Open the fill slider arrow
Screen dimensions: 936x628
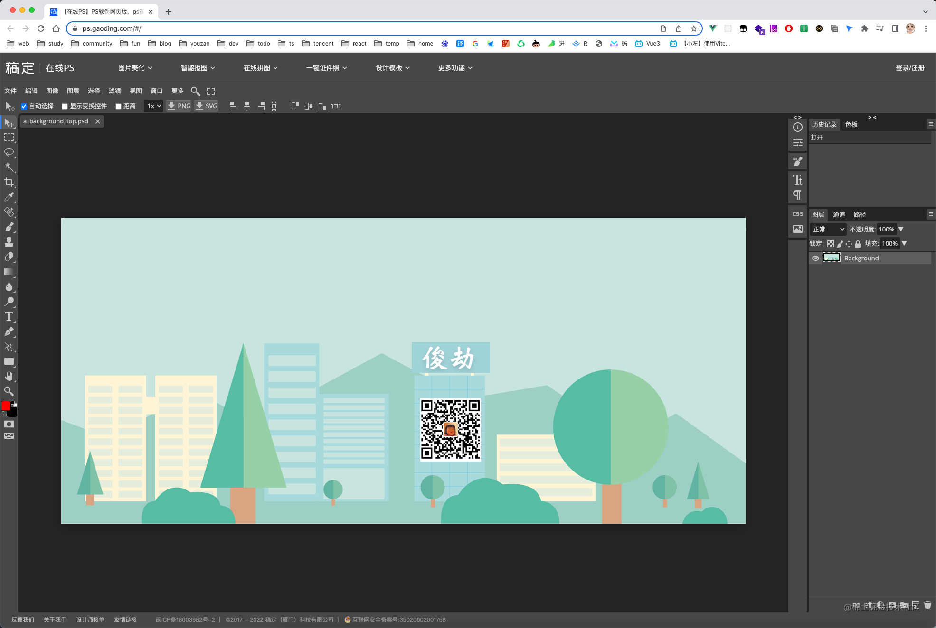pos(904,243)
